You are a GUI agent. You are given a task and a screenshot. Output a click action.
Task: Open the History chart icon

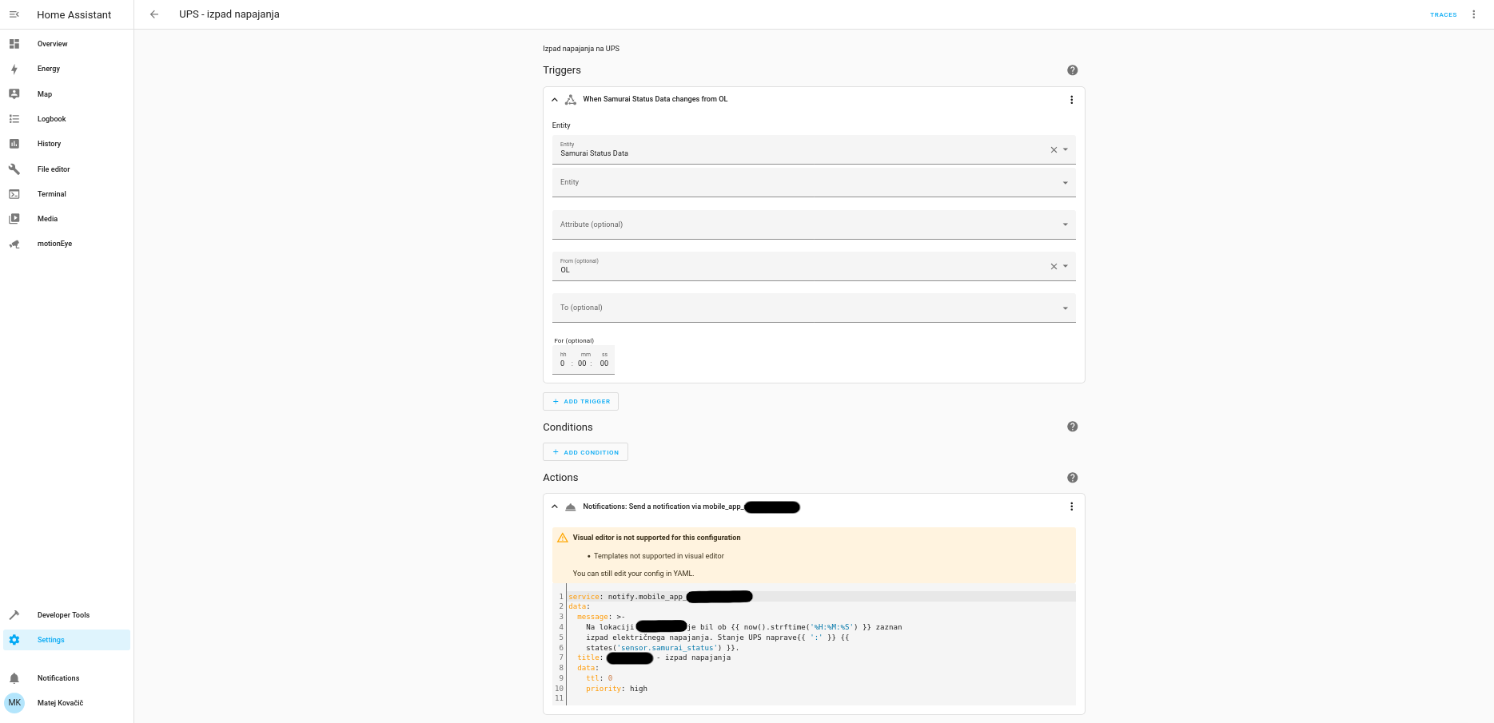14,144
